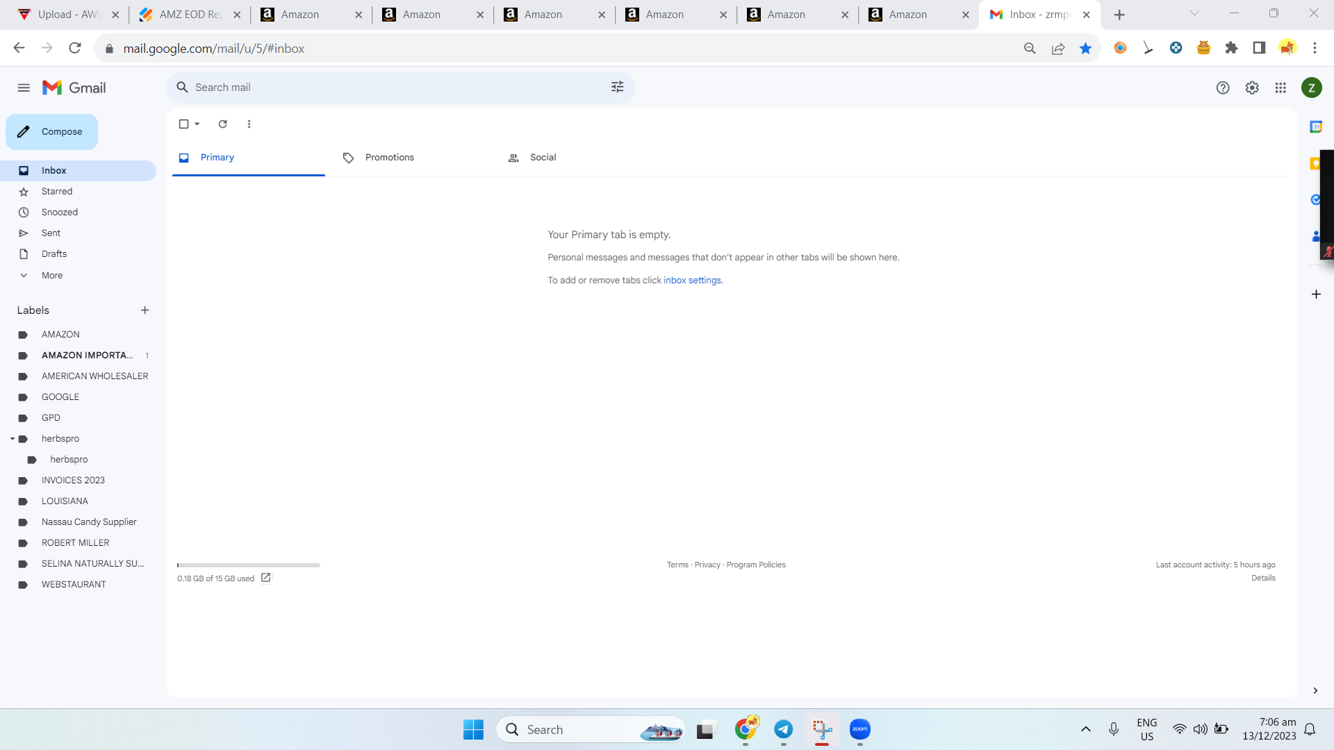Refresh the inbox
Image resolution: width=1334 pixels, height=750 pixels.
pos(222,124)
